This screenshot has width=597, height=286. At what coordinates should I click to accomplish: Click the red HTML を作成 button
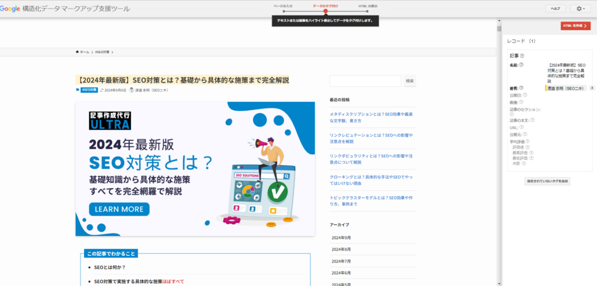[575, 26]
